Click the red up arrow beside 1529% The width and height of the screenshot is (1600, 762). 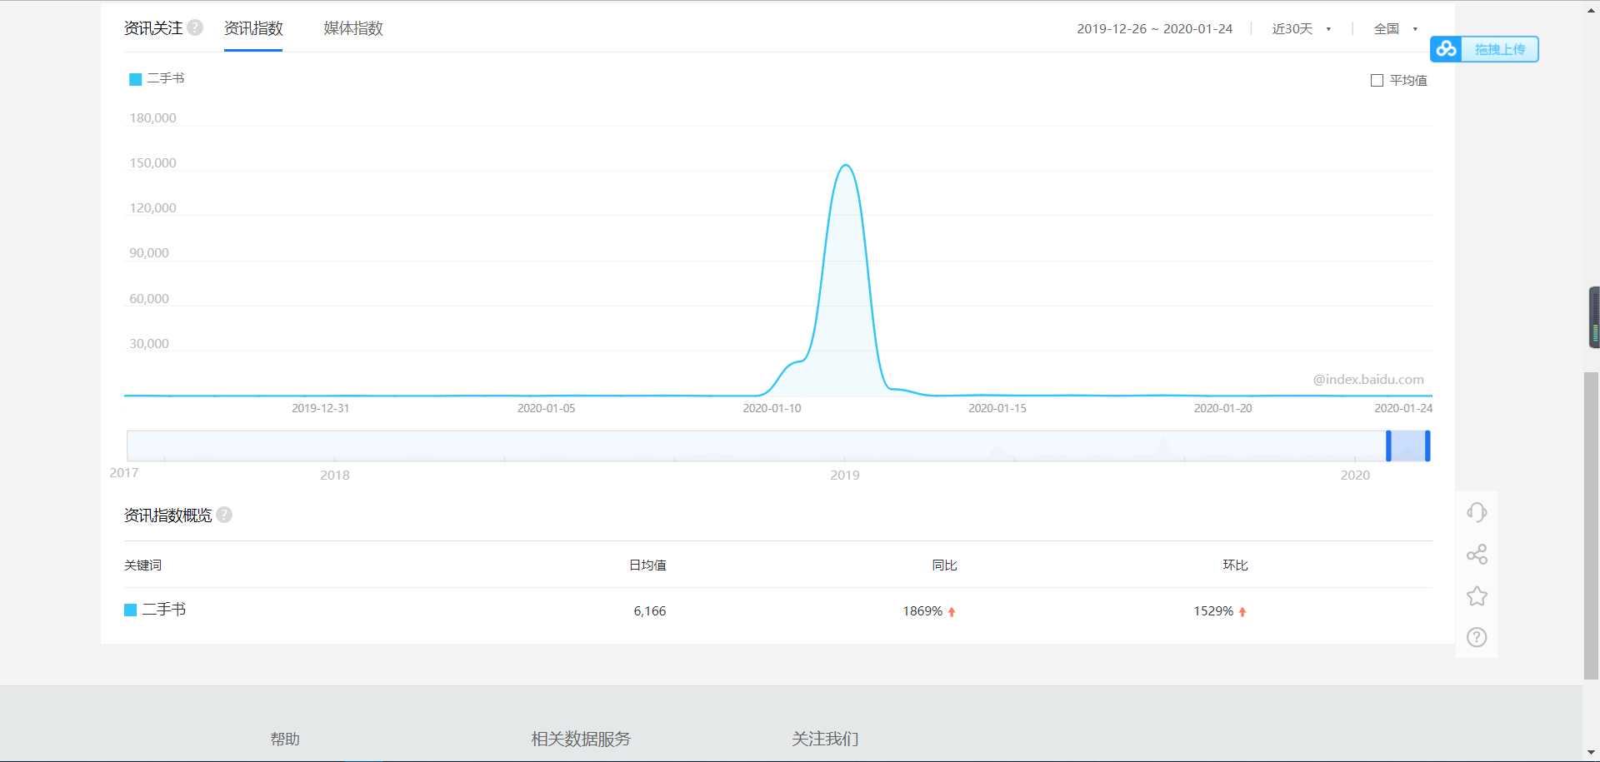(1242, 611)
